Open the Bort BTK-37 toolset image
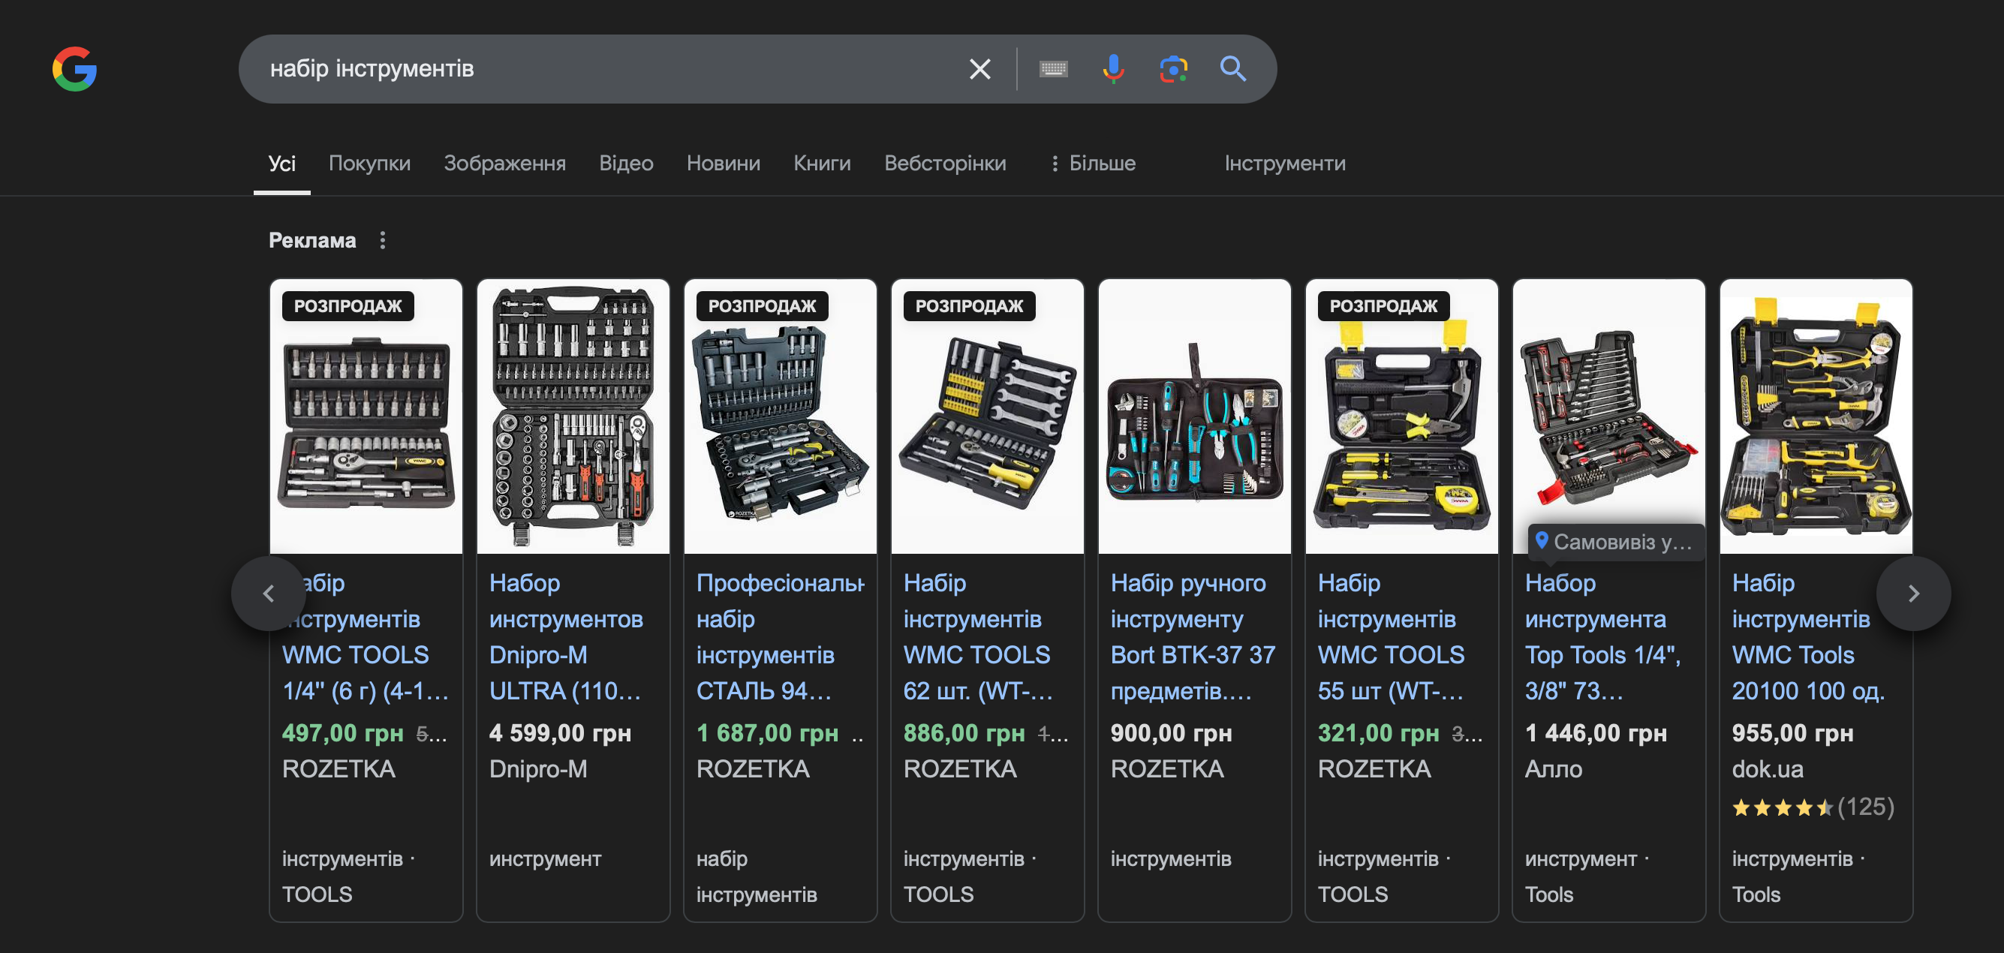Screen dimensions: 2004x953 point(1194,417)
